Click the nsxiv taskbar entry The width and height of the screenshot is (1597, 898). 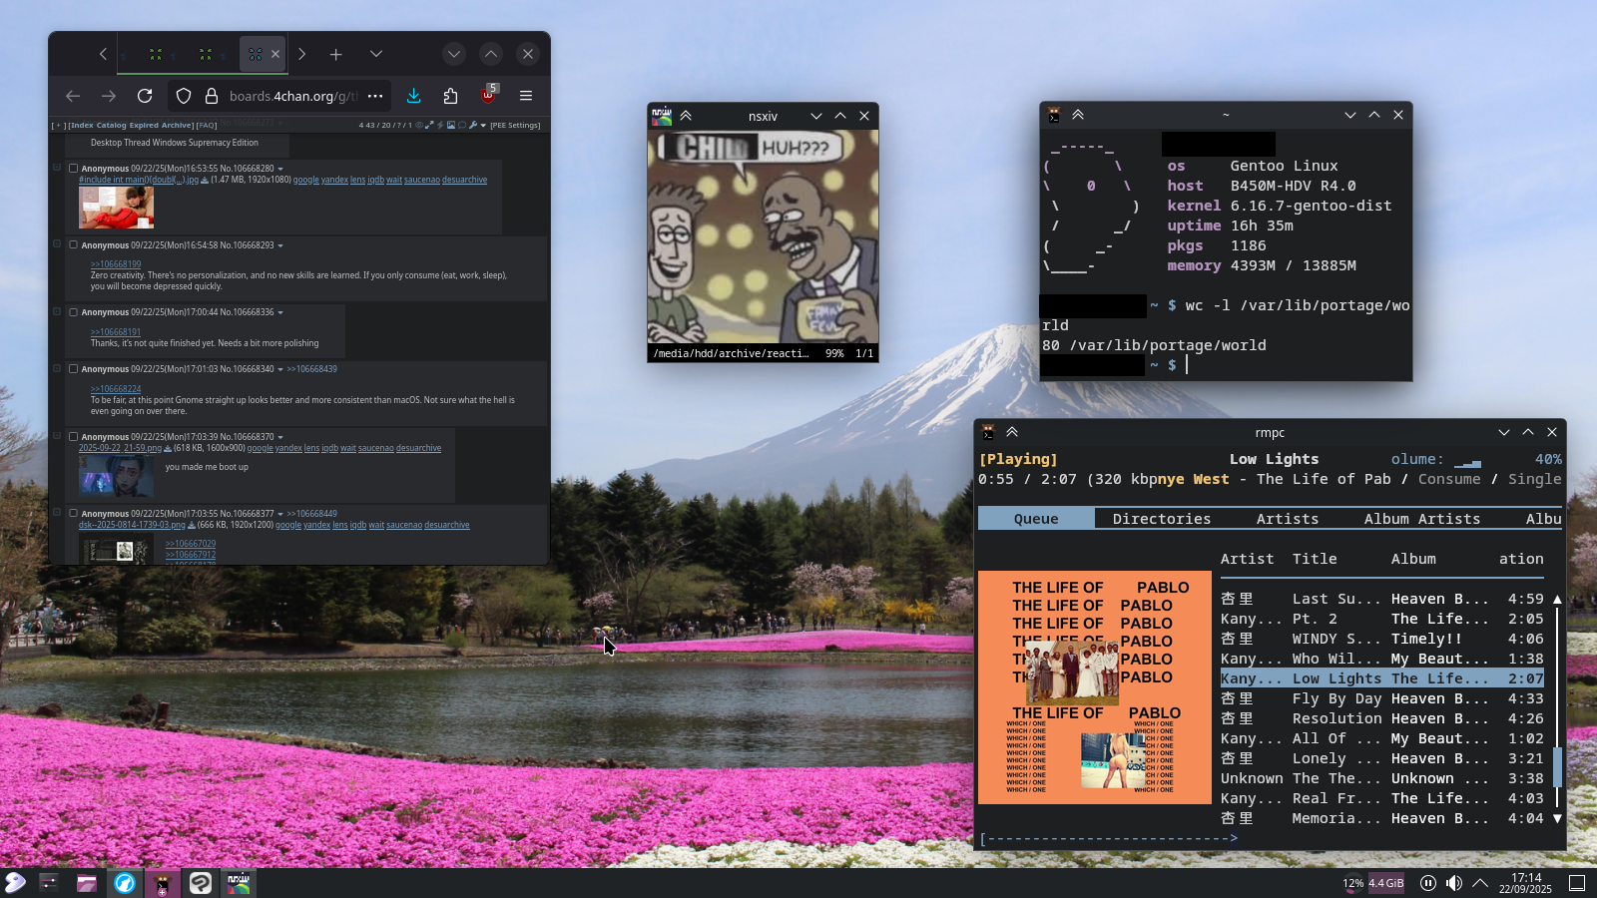(238, 882)
